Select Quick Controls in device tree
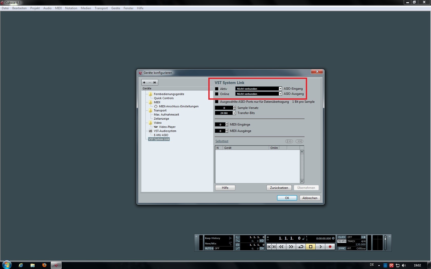The image size is (431, 269). (164, 98)
